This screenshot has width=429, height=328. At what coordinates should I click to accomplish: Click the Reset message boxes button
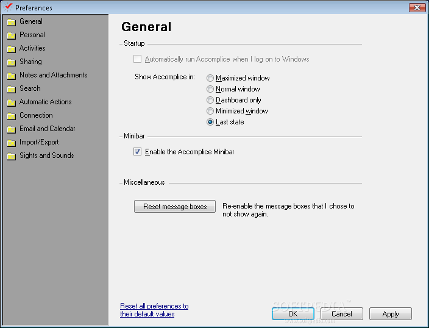point(175,207)
